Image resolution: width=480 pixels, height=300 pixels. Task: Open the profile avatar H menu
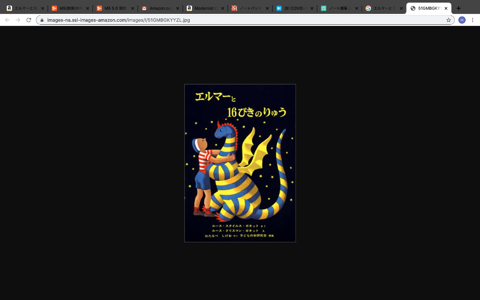coord(462,20)
